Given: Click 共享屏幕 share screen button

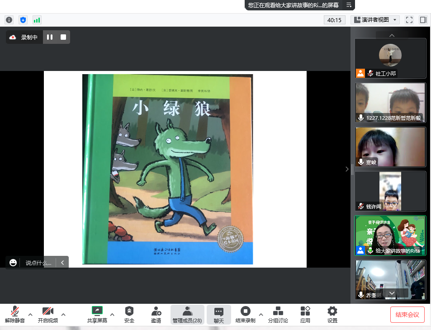Looking at the screenshot, I should point(97,314).
